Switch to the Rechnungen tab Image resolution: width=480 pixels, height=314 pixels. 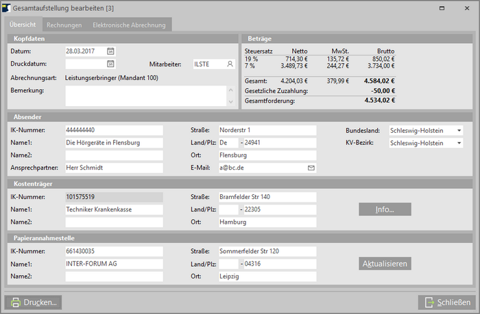(64, 25)
